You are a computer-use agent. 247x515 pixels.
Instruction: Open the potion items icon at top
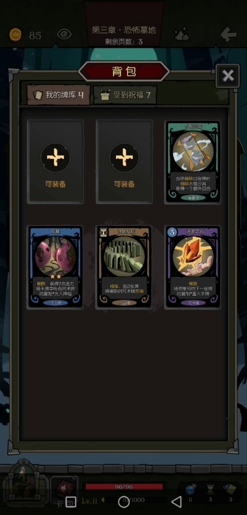pyautogui.click(x=181, y=35)
